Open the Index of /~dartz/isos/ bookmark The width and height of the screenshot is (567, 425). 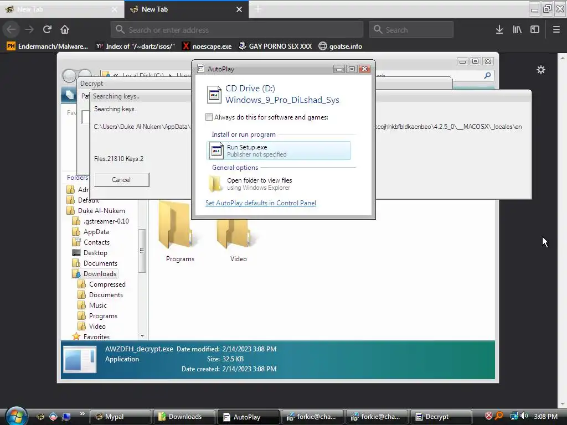click(x=136, y=46)
